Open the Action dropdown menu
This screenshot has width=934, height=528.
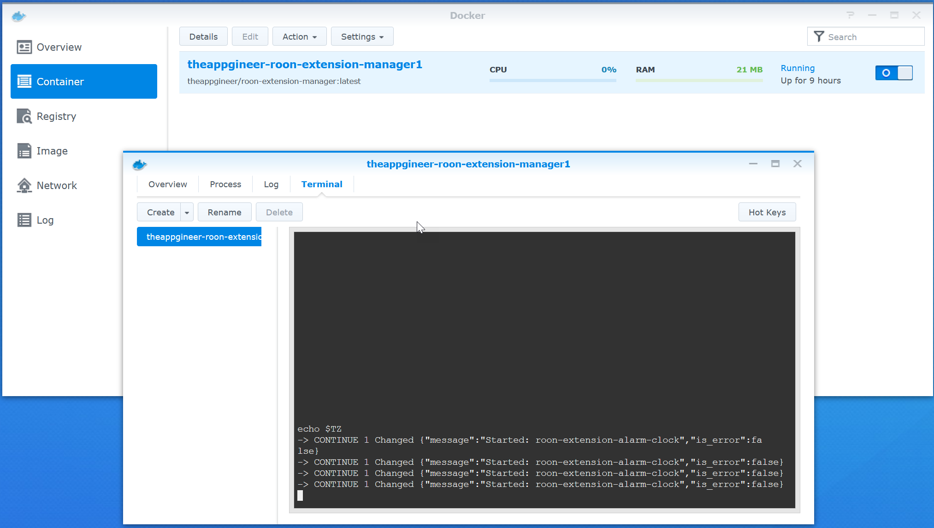point(299,37)
